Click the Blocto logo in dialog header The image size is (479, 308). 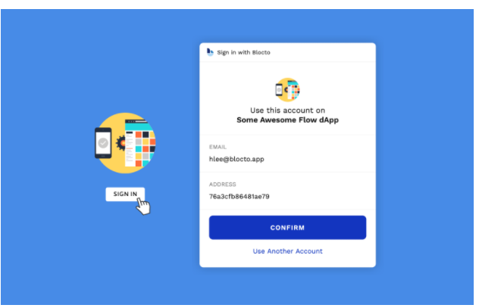(210, 52)
